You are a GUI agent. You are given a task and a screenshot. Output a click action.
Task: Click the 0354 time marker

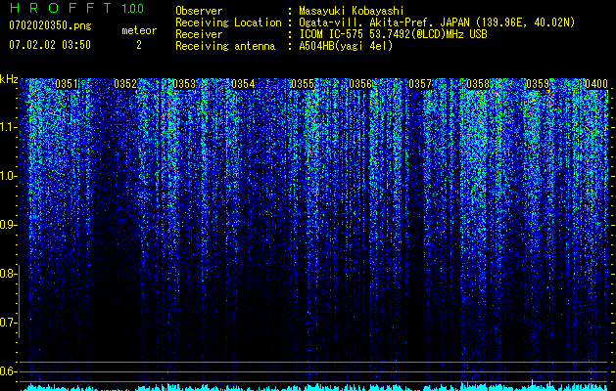pos(243,84)
